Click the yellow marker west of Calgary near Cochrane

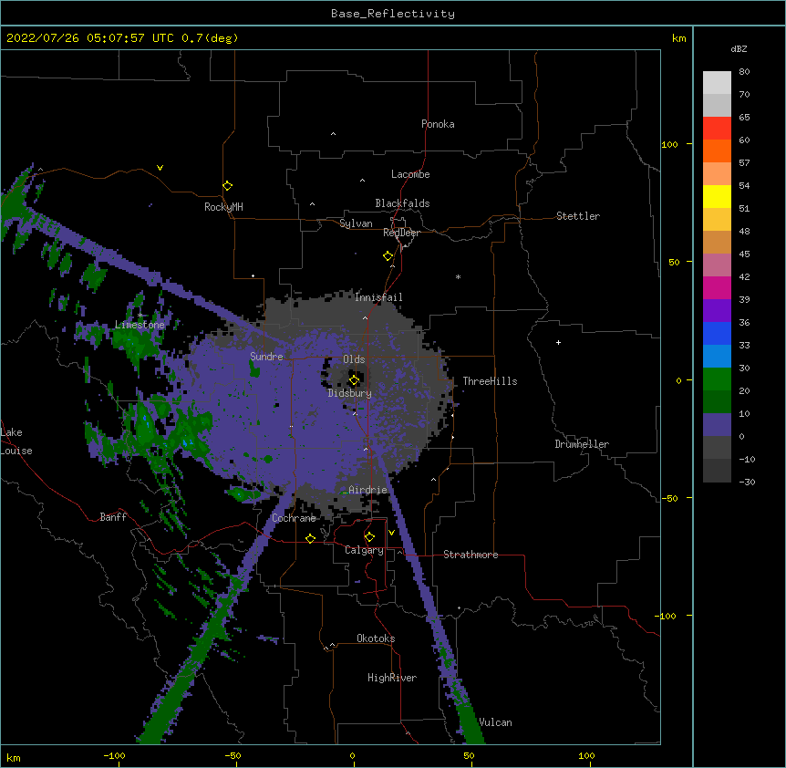310,538
